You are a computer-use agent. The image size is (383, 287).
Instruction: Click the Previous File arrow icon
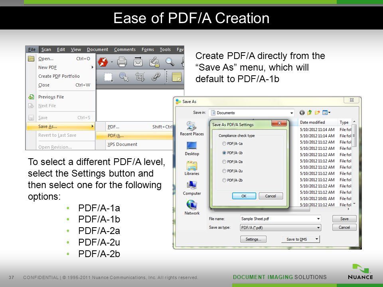31,97
